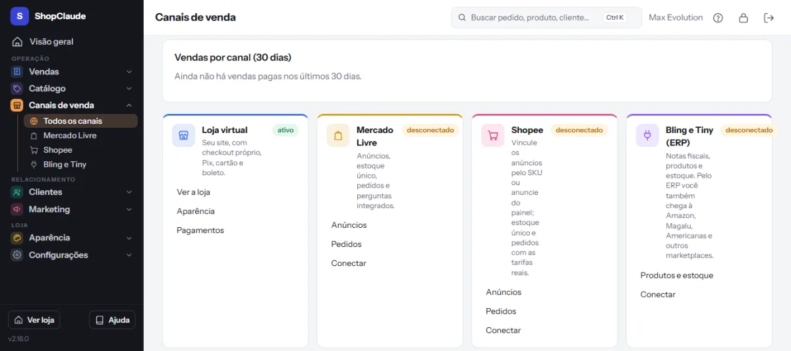Click the lock icon in header
The height and width of the screenshot is (351, 791).
click(x=744, y=18)
